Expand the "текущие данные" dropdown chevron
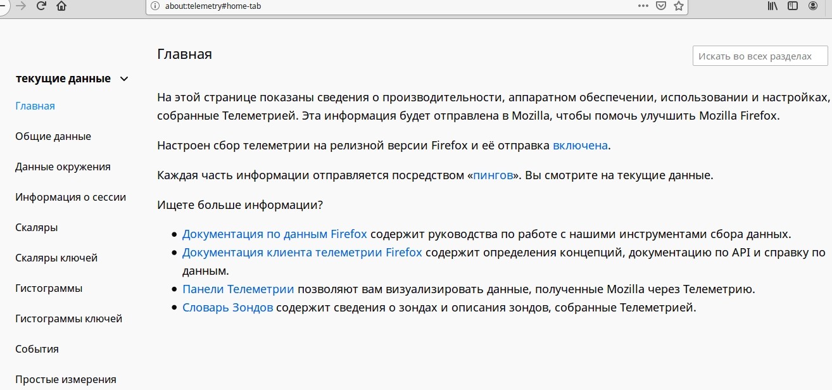 pos(124,79)
